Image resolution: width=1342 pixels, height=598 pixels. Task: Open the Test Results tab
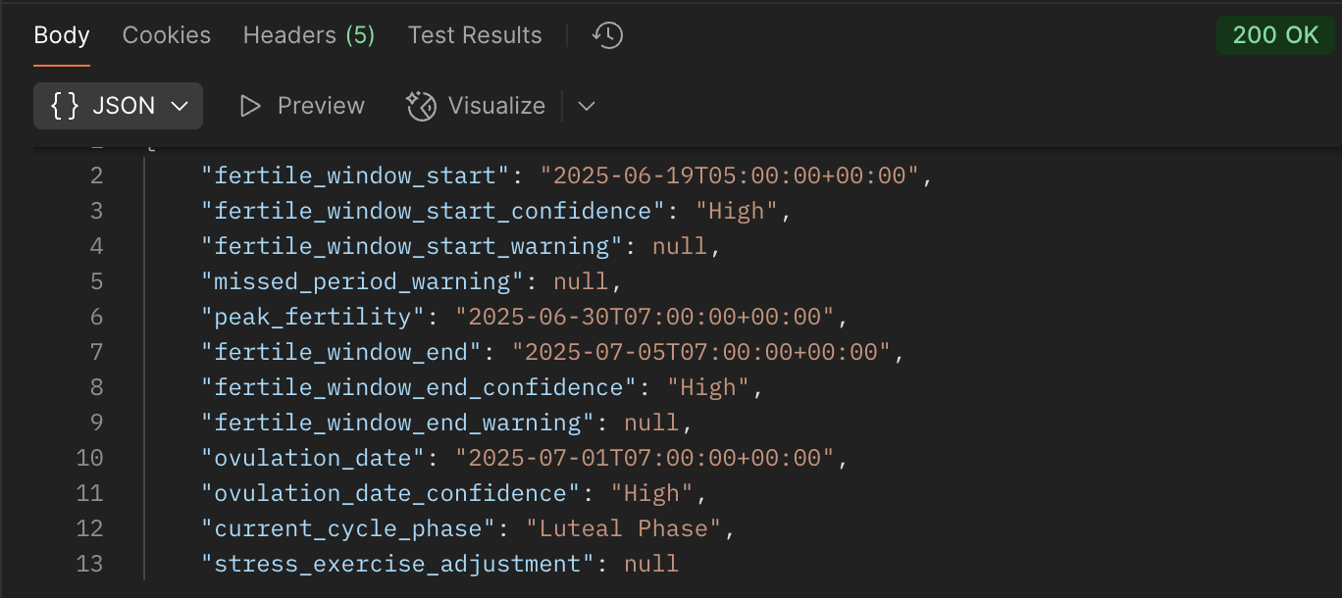click(x=475, y=36)
